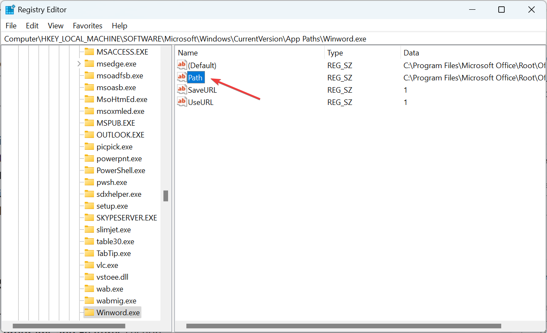Click the pwsh.exe folder icon
This screenshot has width=547, height=333.
point(89,182)
